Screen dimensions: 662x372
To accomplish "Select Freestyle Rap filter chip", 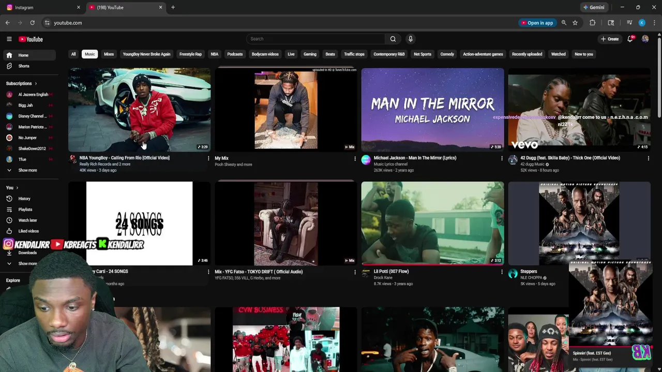I will (190, 54).
